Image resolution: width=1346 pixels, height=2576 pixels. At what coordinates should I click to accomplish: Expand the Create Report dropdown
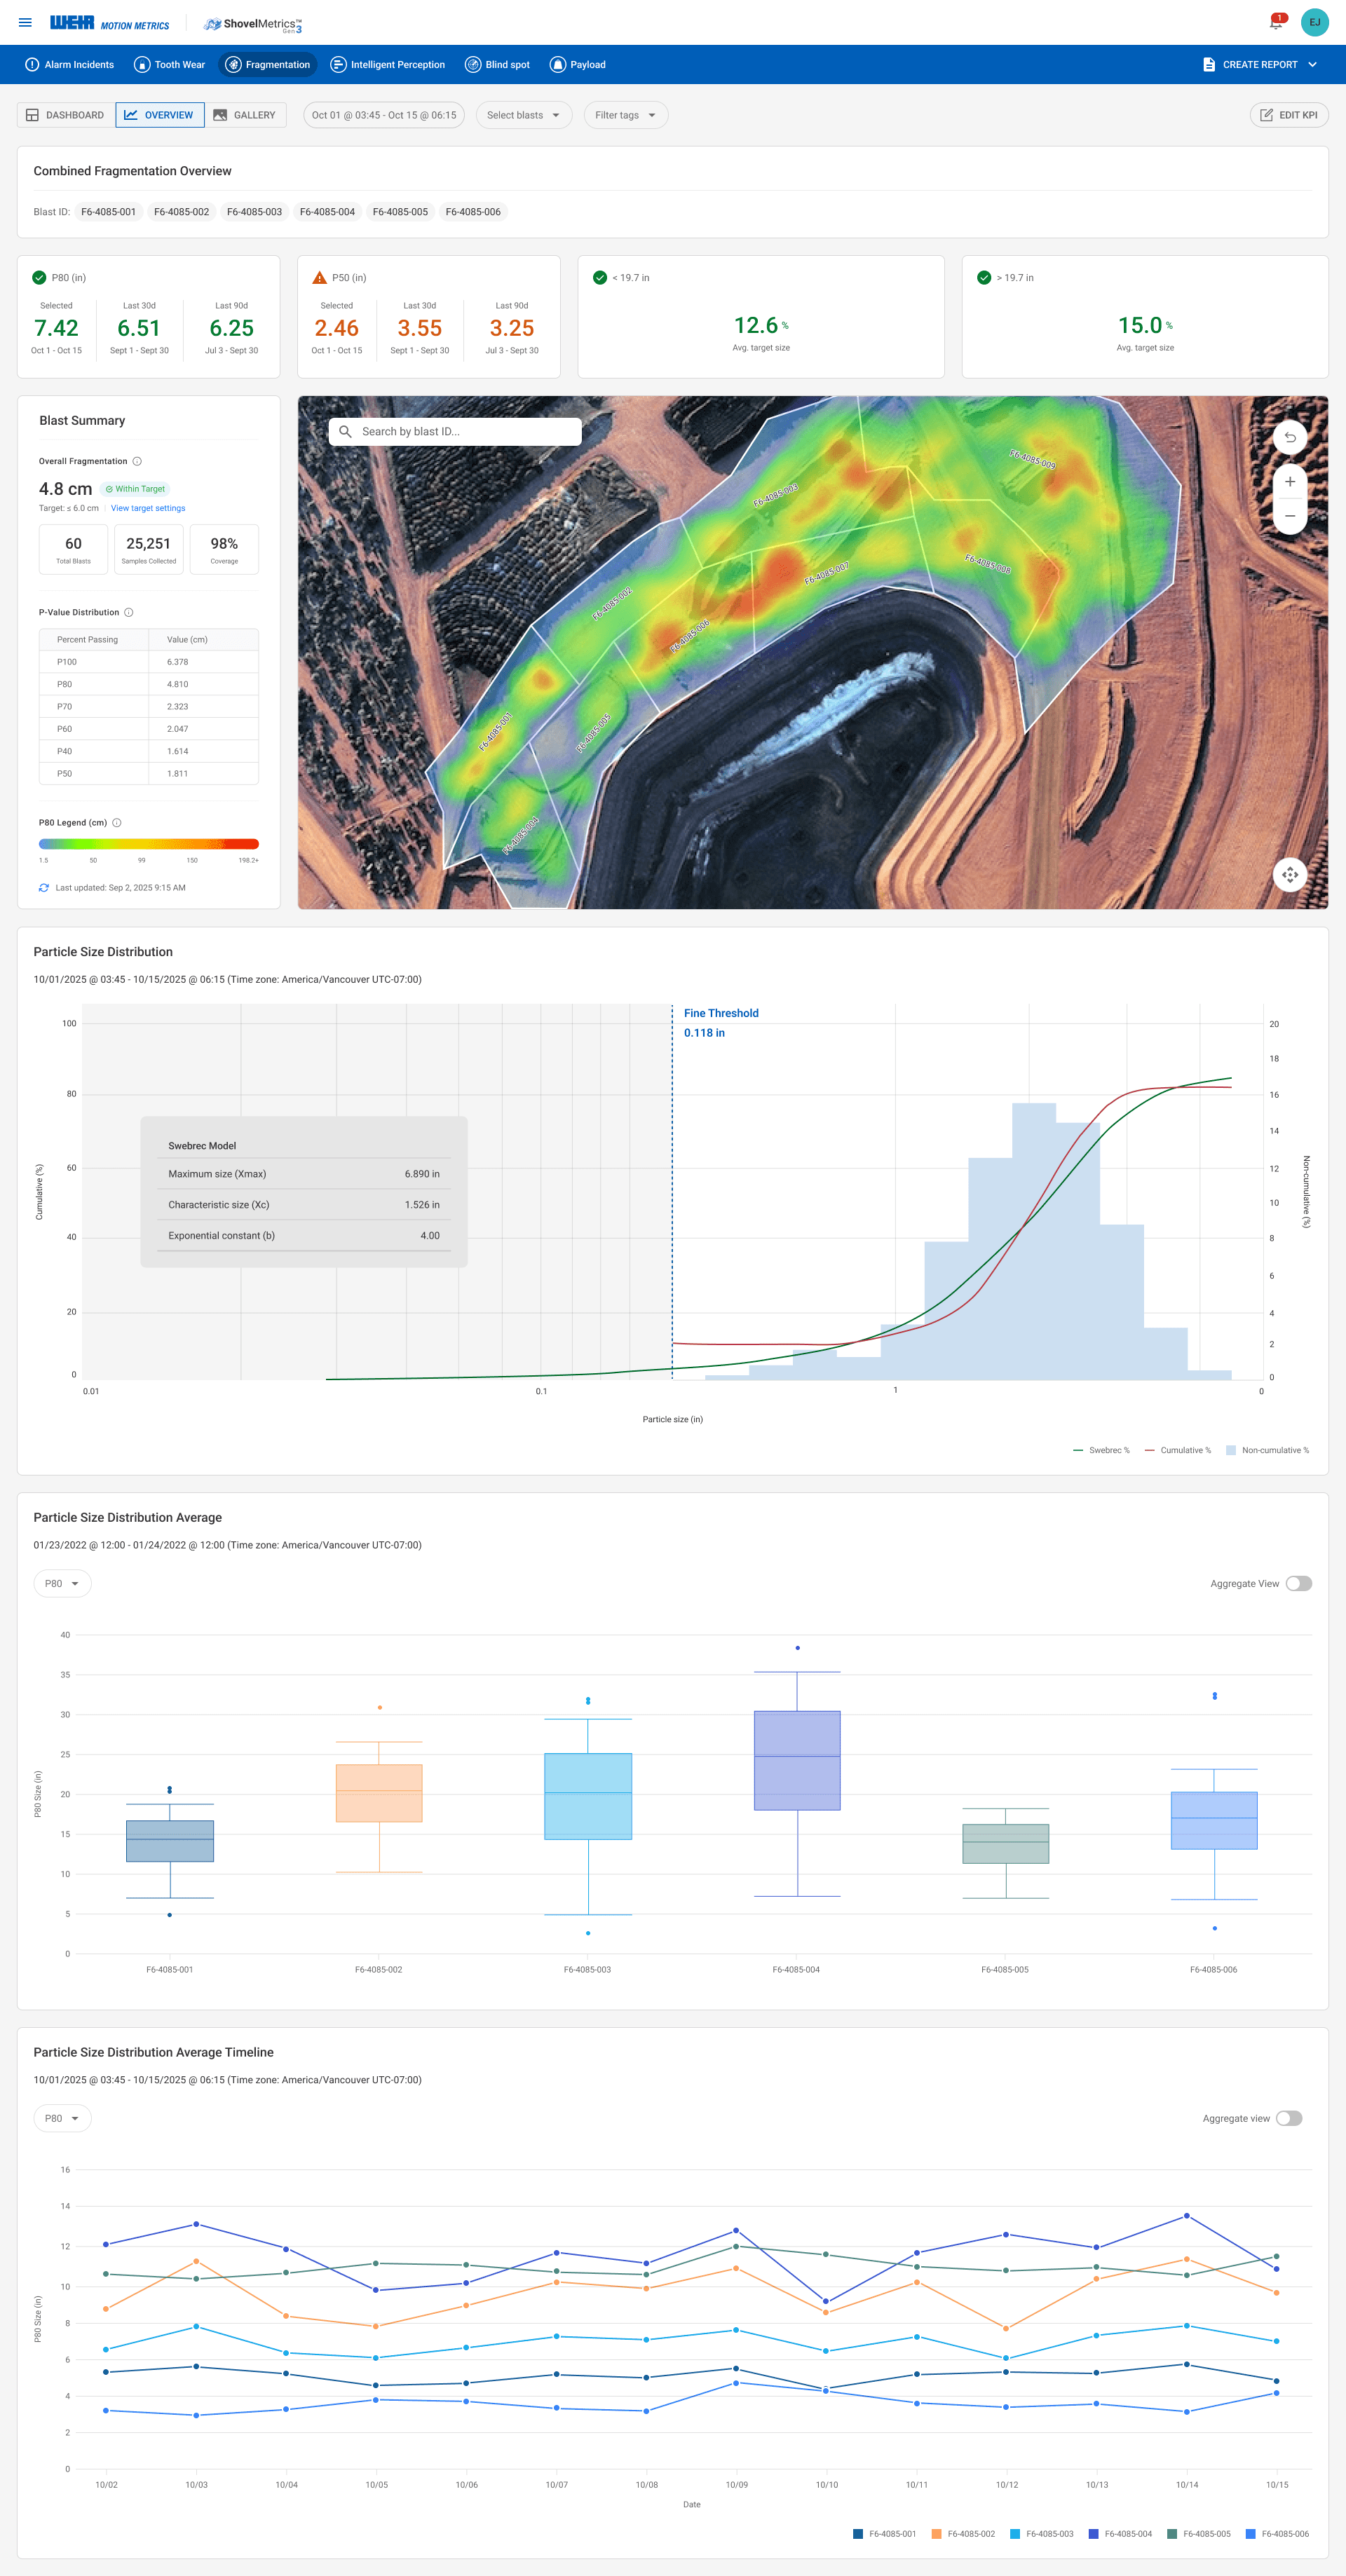point(1259,65)
